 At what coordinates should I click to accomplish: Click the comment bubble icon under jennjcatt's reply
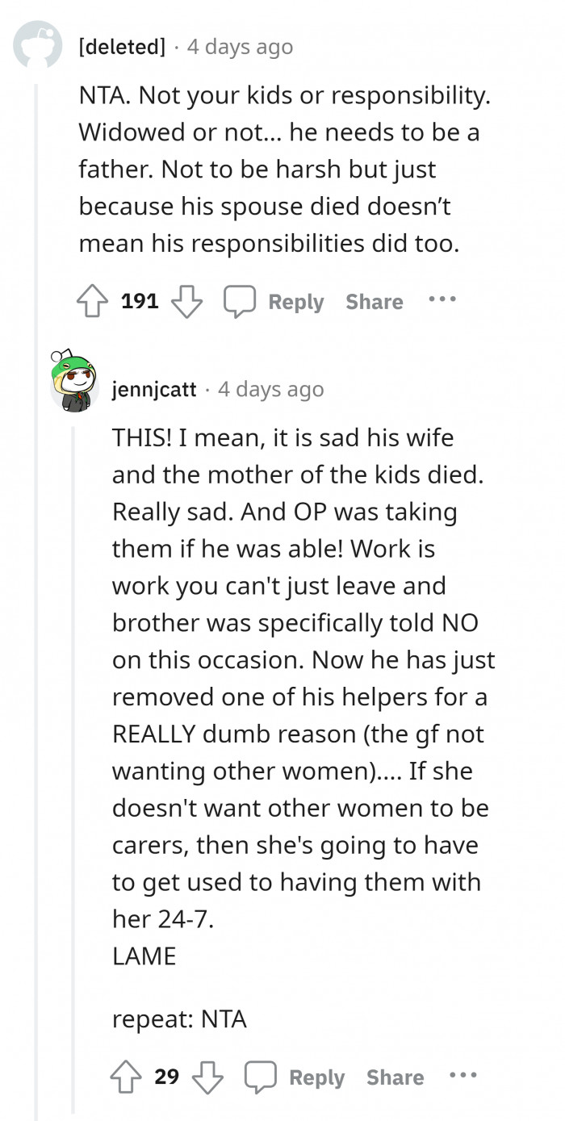(260, 1077)
